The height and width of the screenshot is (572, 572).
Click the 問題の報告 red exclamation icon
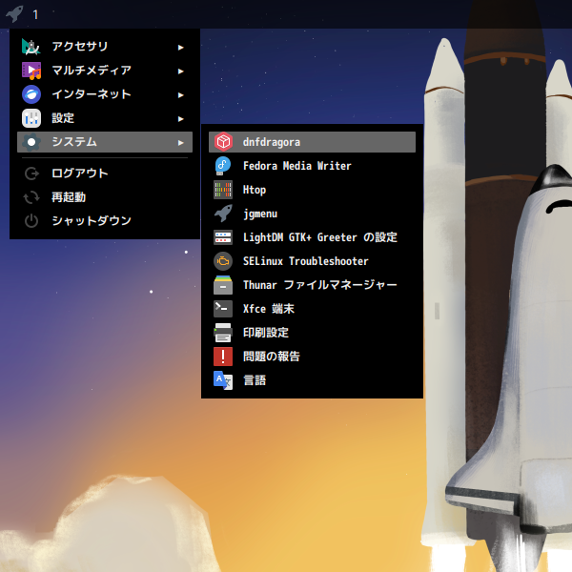[x=223, y=357]
